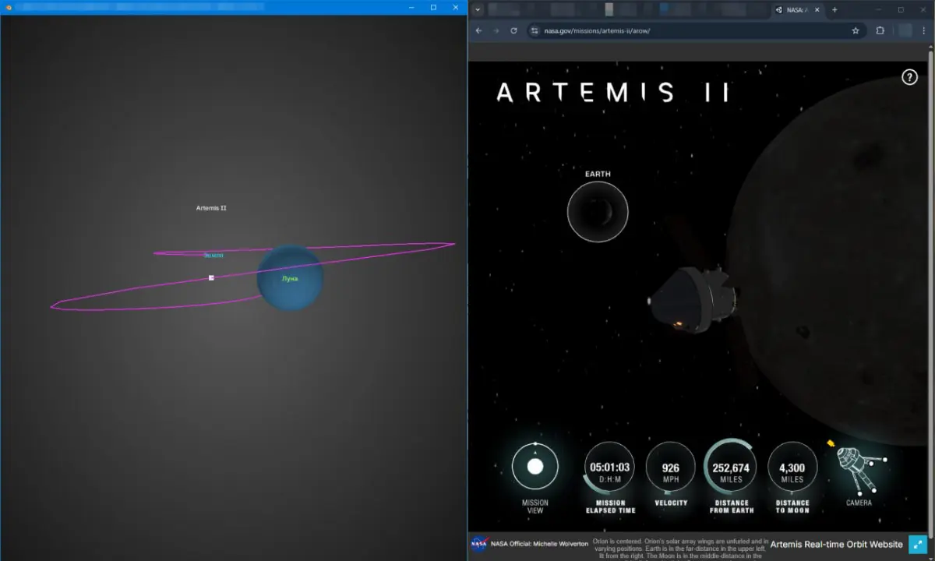
Task: Close the NASA tab
Action: [817, 10]
